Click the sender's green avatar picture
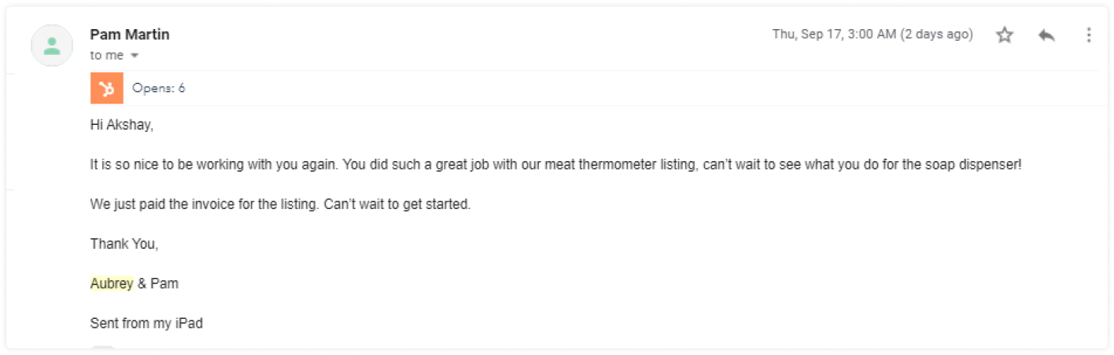 tap(52, 46)
